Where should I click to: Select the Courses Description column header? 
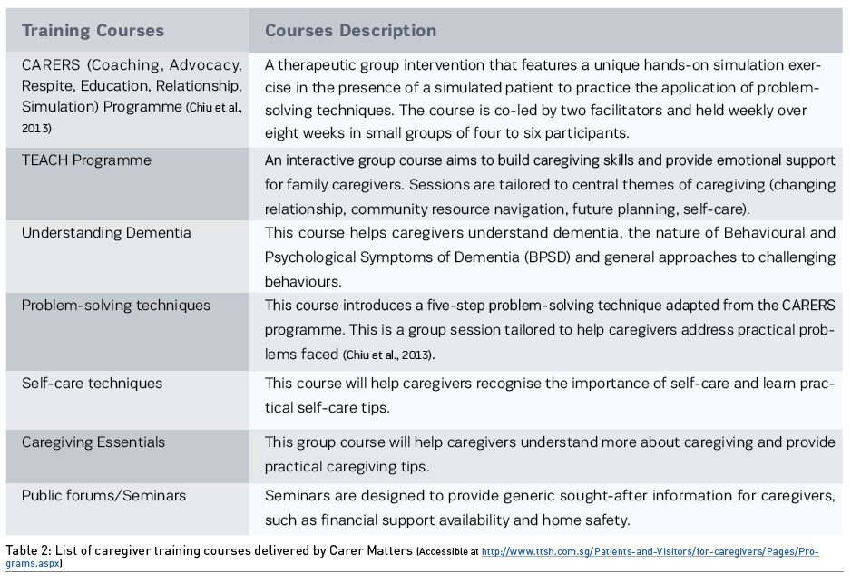click(350, 30)
